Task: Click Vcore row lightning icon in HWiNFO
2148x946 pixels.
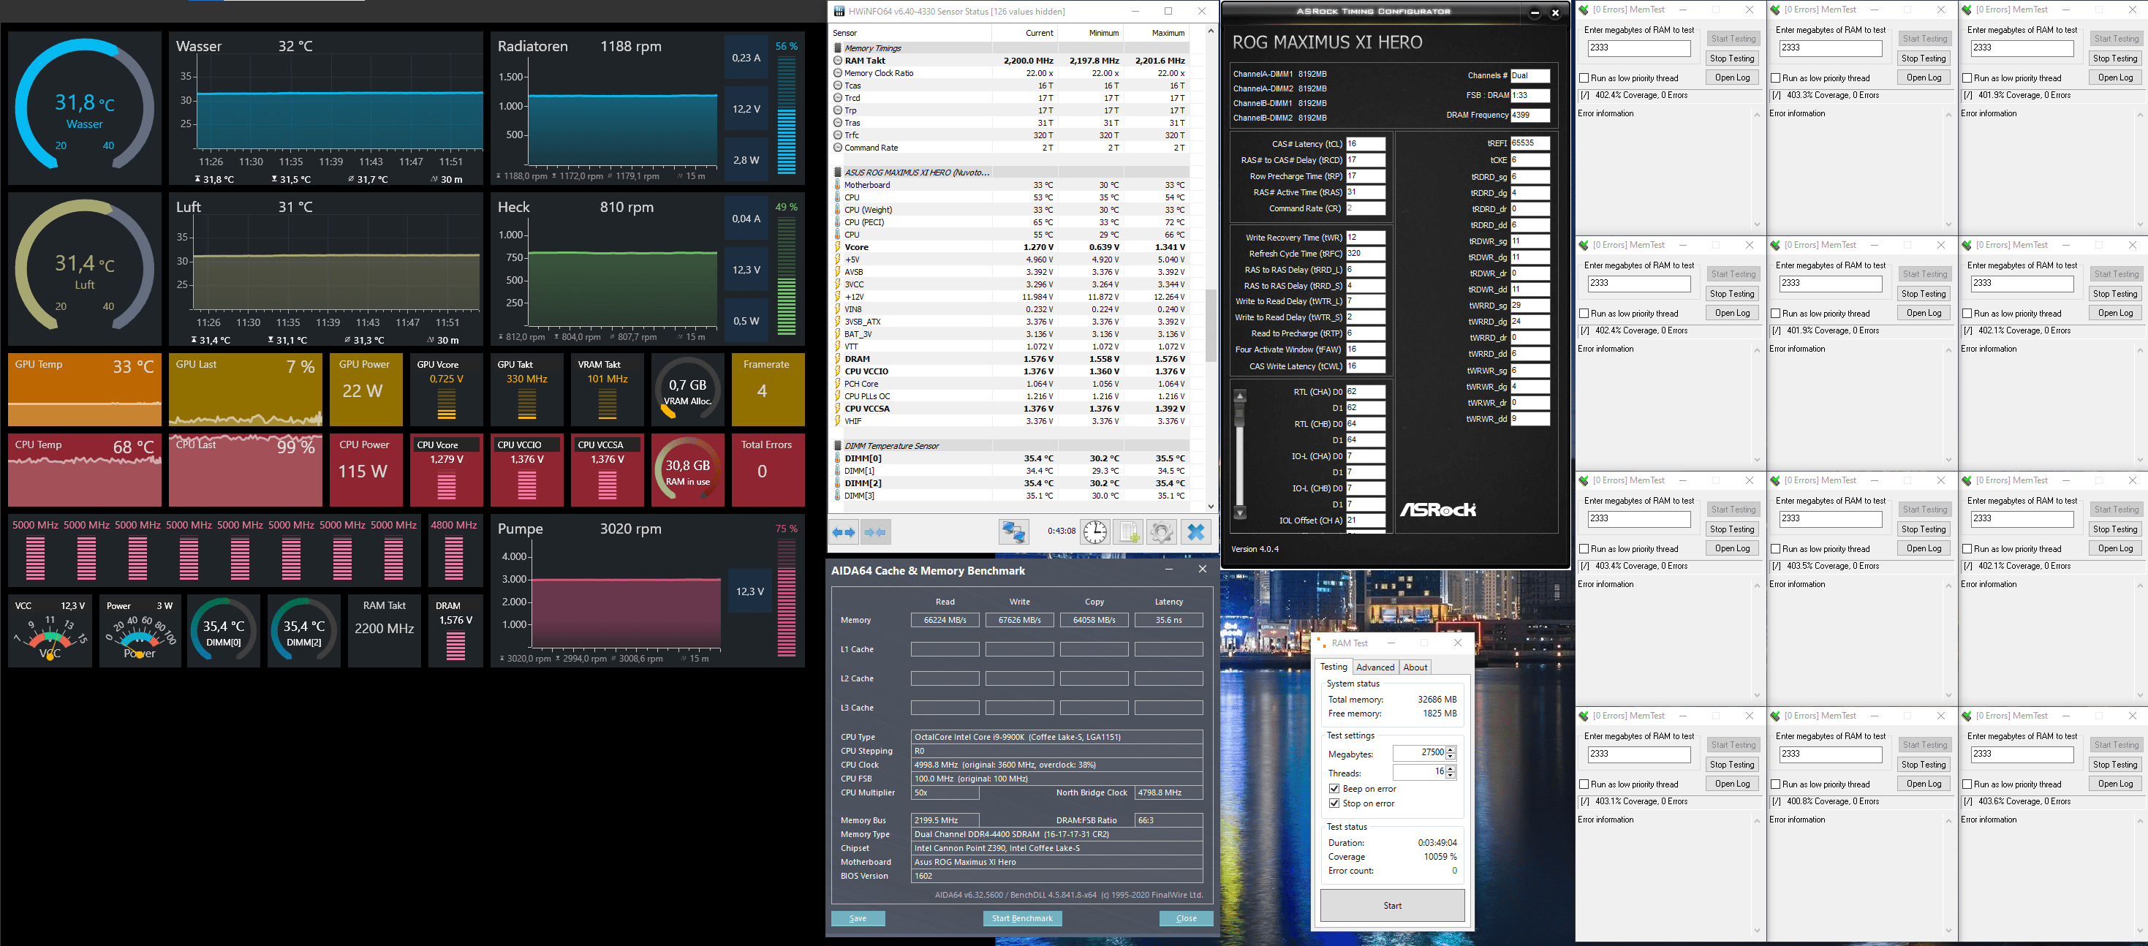Action: point(837,248)
